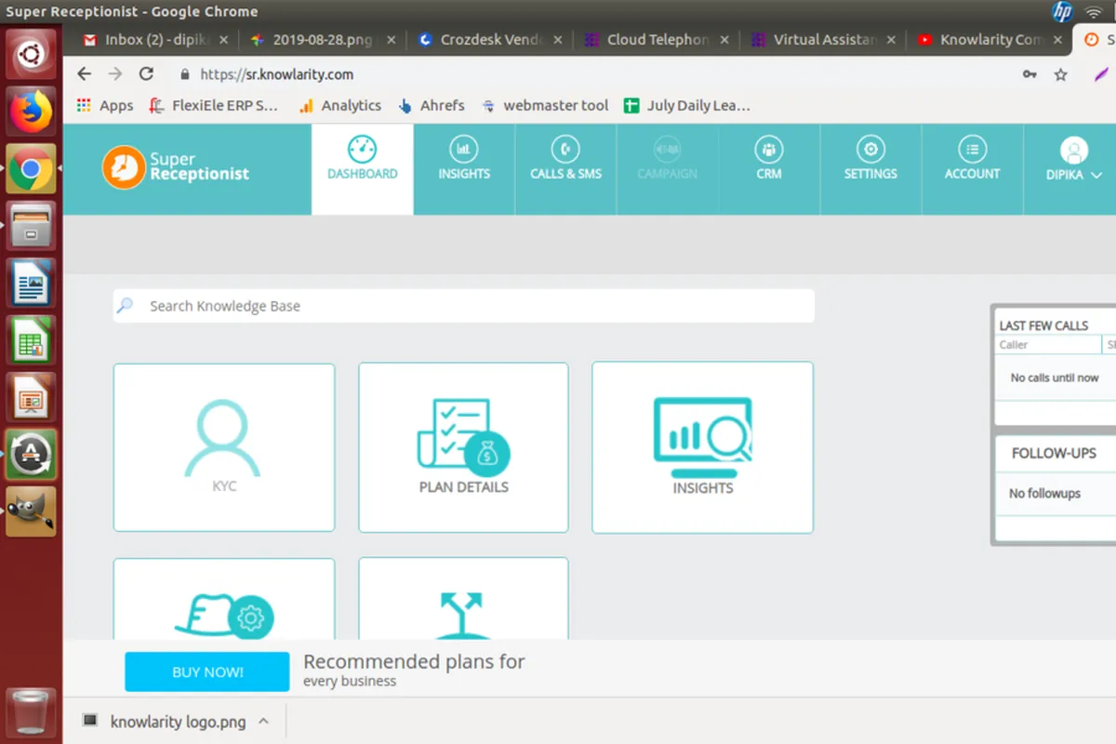Bookmark this page with the star
The height and width of the screenshot is (744, 1116).
[1060, 74]
